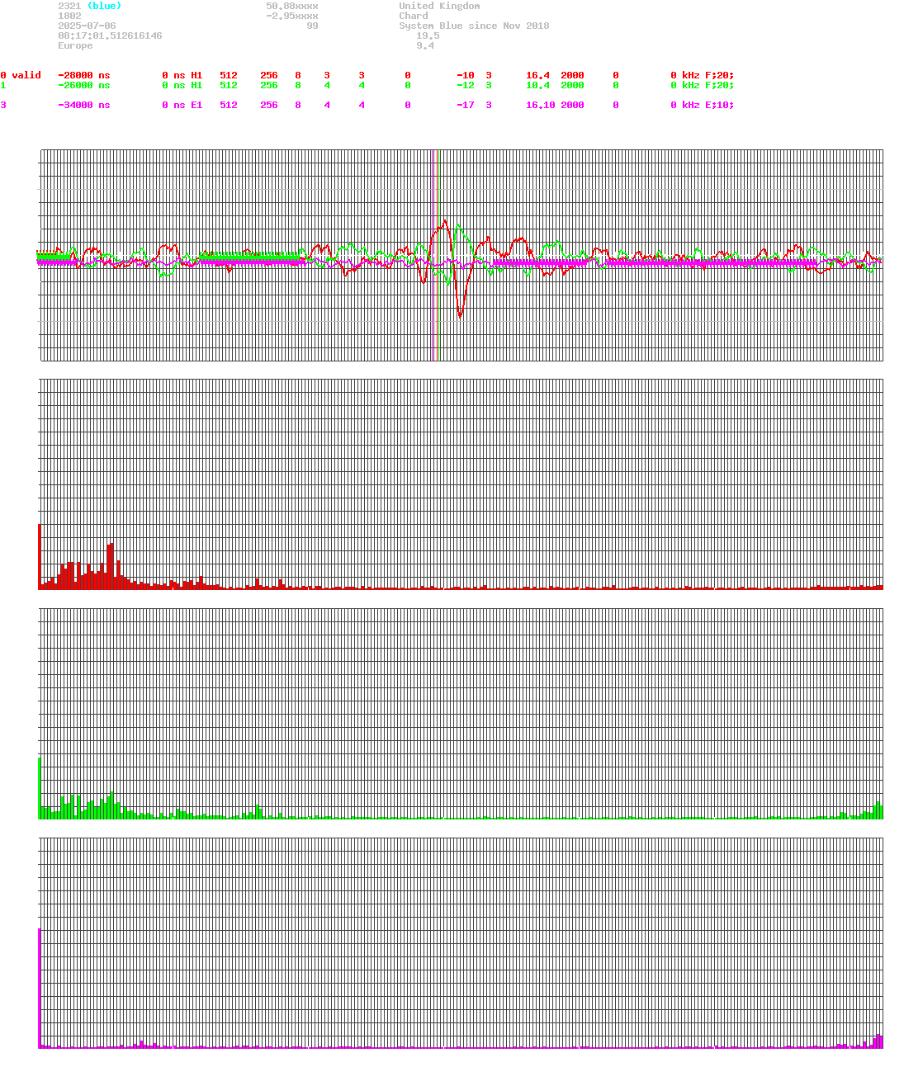Click the date 2025-07-06
This screenshot has height=1067, width=904.
[87, 26]
